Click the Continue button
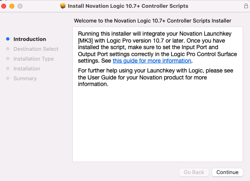250x181 pixels. pyautogui.click(x=228, y=172)
